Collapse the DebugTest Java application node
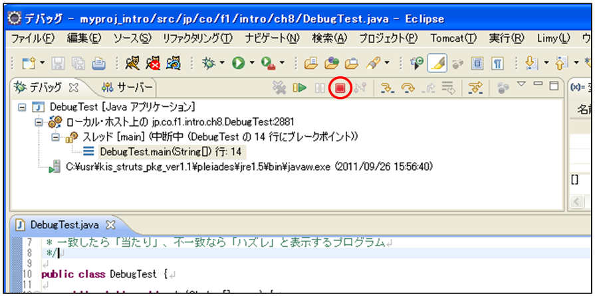The image size is (595, 296). pos(21,107)
